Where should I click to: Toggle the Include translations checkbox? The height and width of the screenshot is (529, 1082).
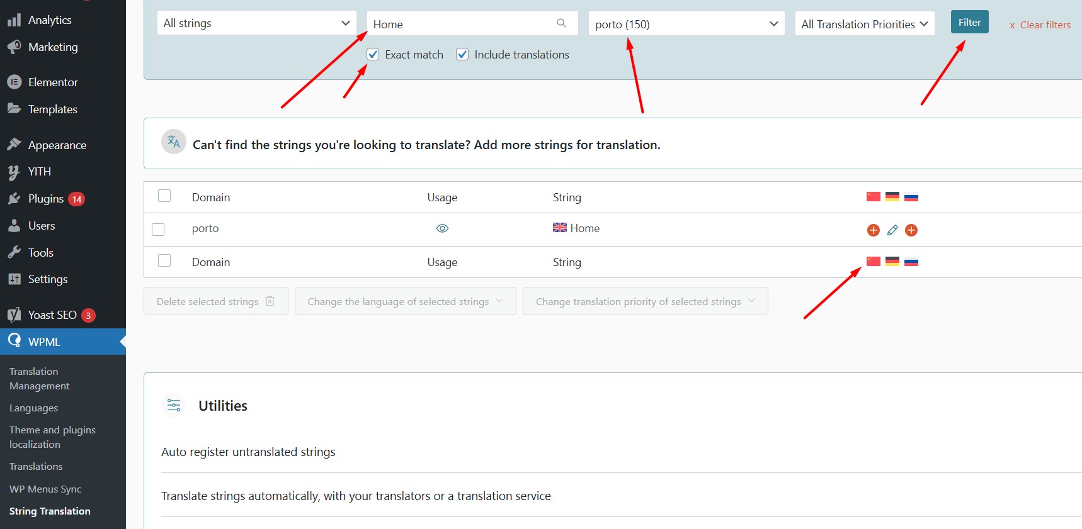click(x=462, y=55)
